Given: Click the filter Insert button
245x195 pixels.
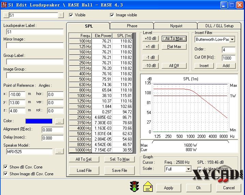Looking at the screenshot, I should pos(204,66).
